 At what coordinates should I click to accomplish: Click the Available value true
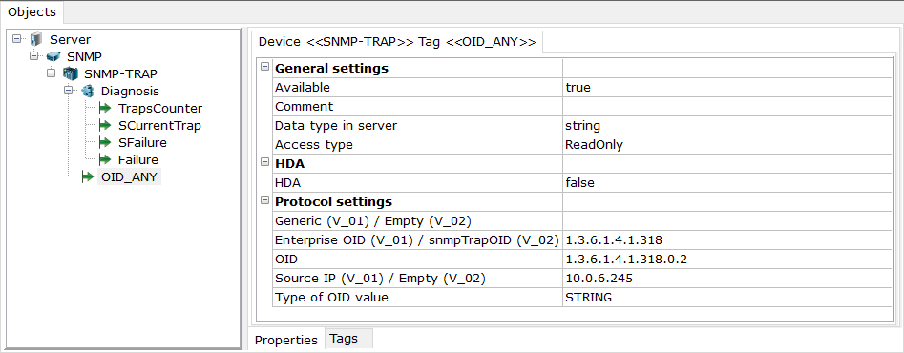pos(578,88)
